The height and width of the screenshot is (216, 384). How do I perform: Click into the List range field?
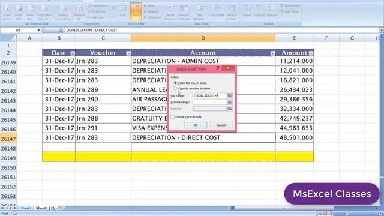point(209,95)
